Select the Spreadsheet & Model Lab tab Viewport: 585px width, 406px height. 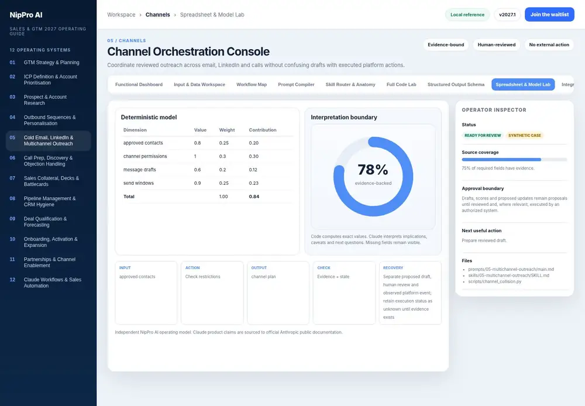click(x=522, y=84)
